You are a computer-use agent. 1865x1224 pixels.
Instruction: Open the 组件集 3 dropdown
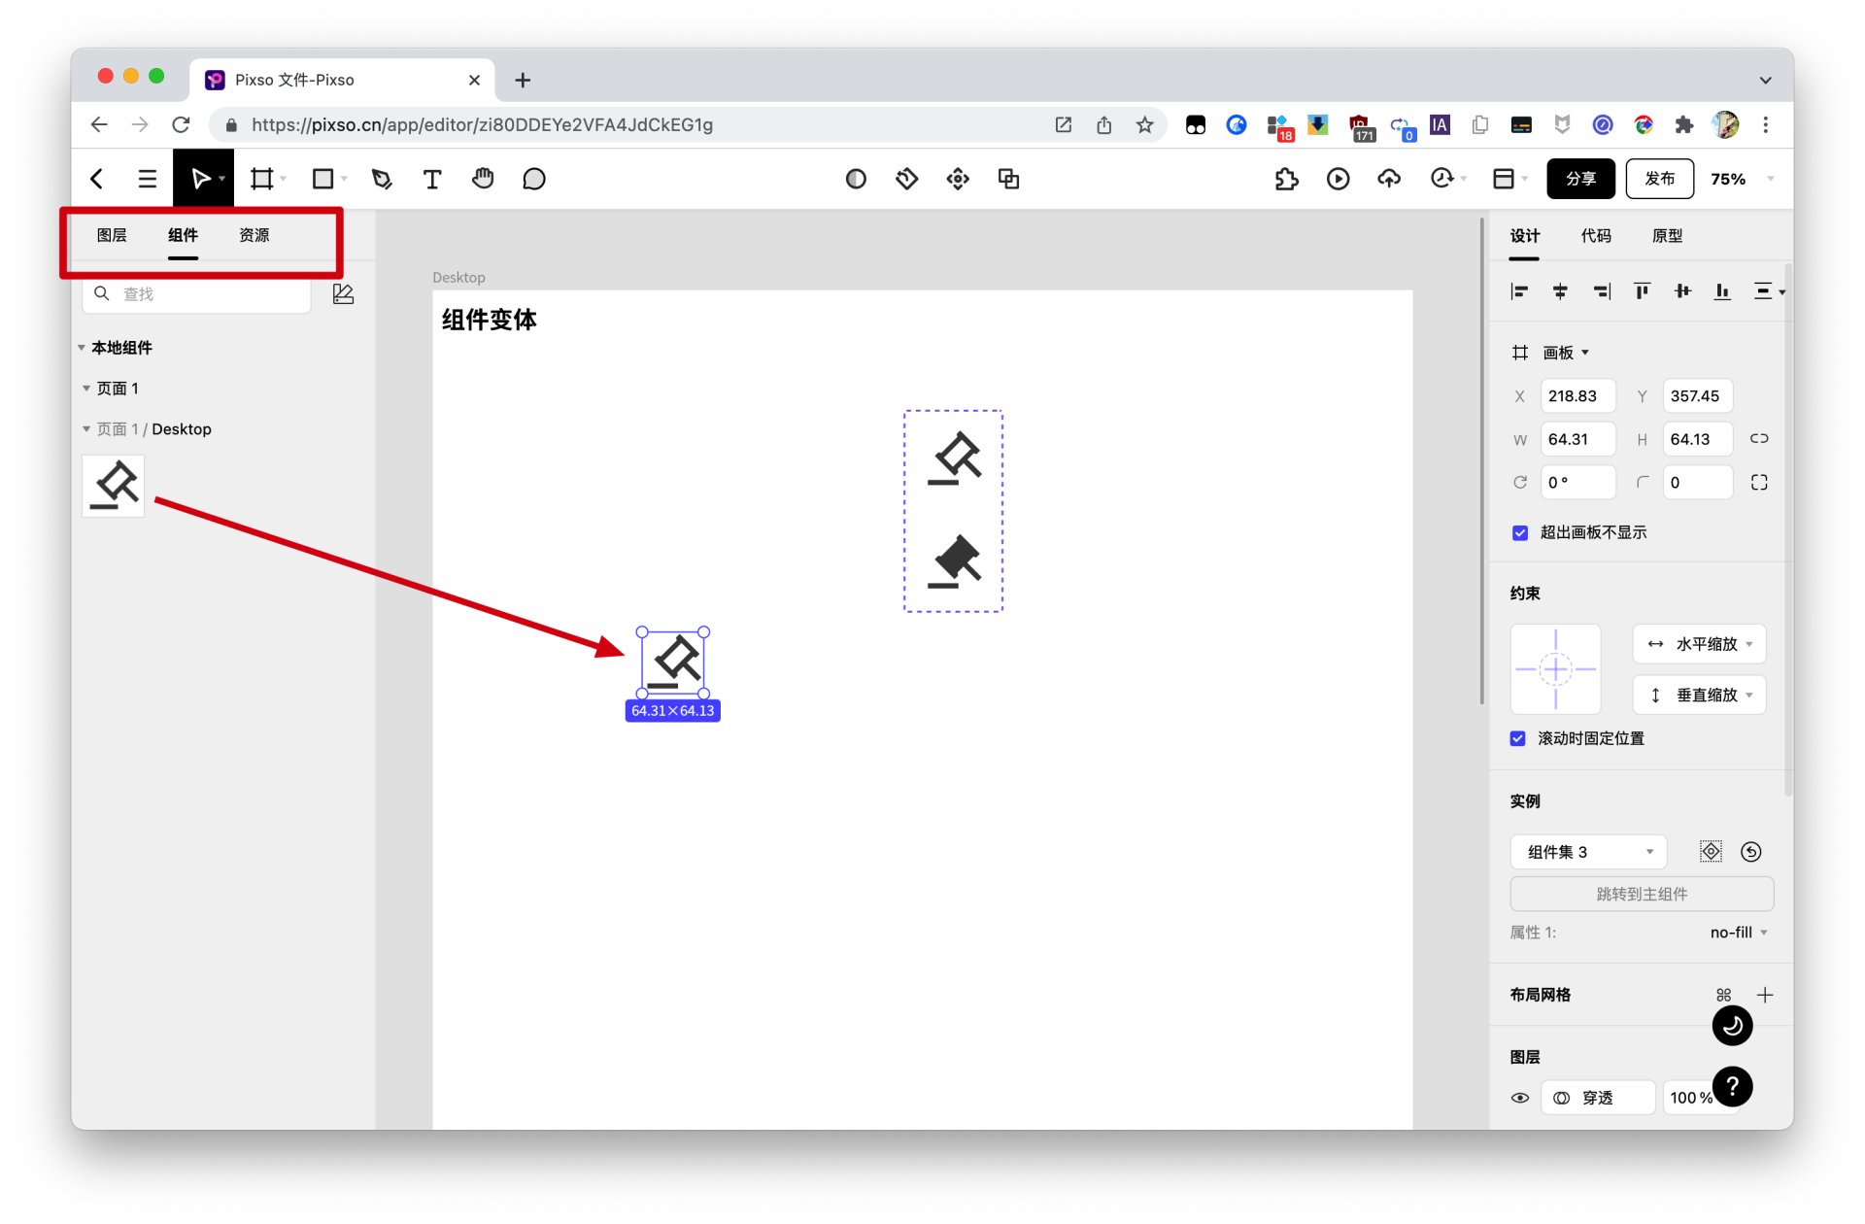coord(1588,852)
